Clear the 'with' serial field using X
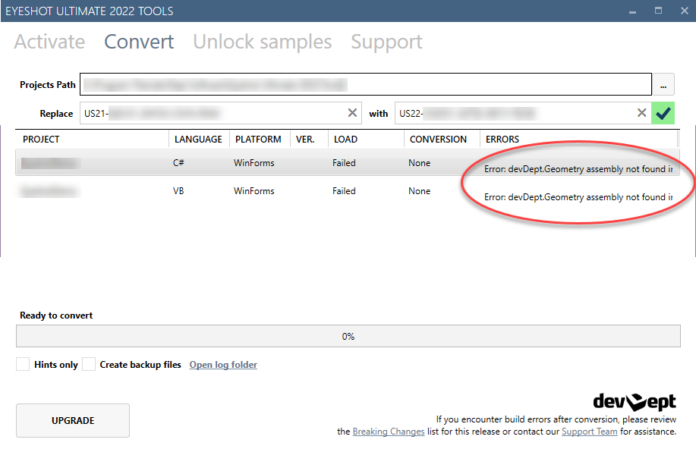Viewport: 696px width, 452px height. point(641,113)
